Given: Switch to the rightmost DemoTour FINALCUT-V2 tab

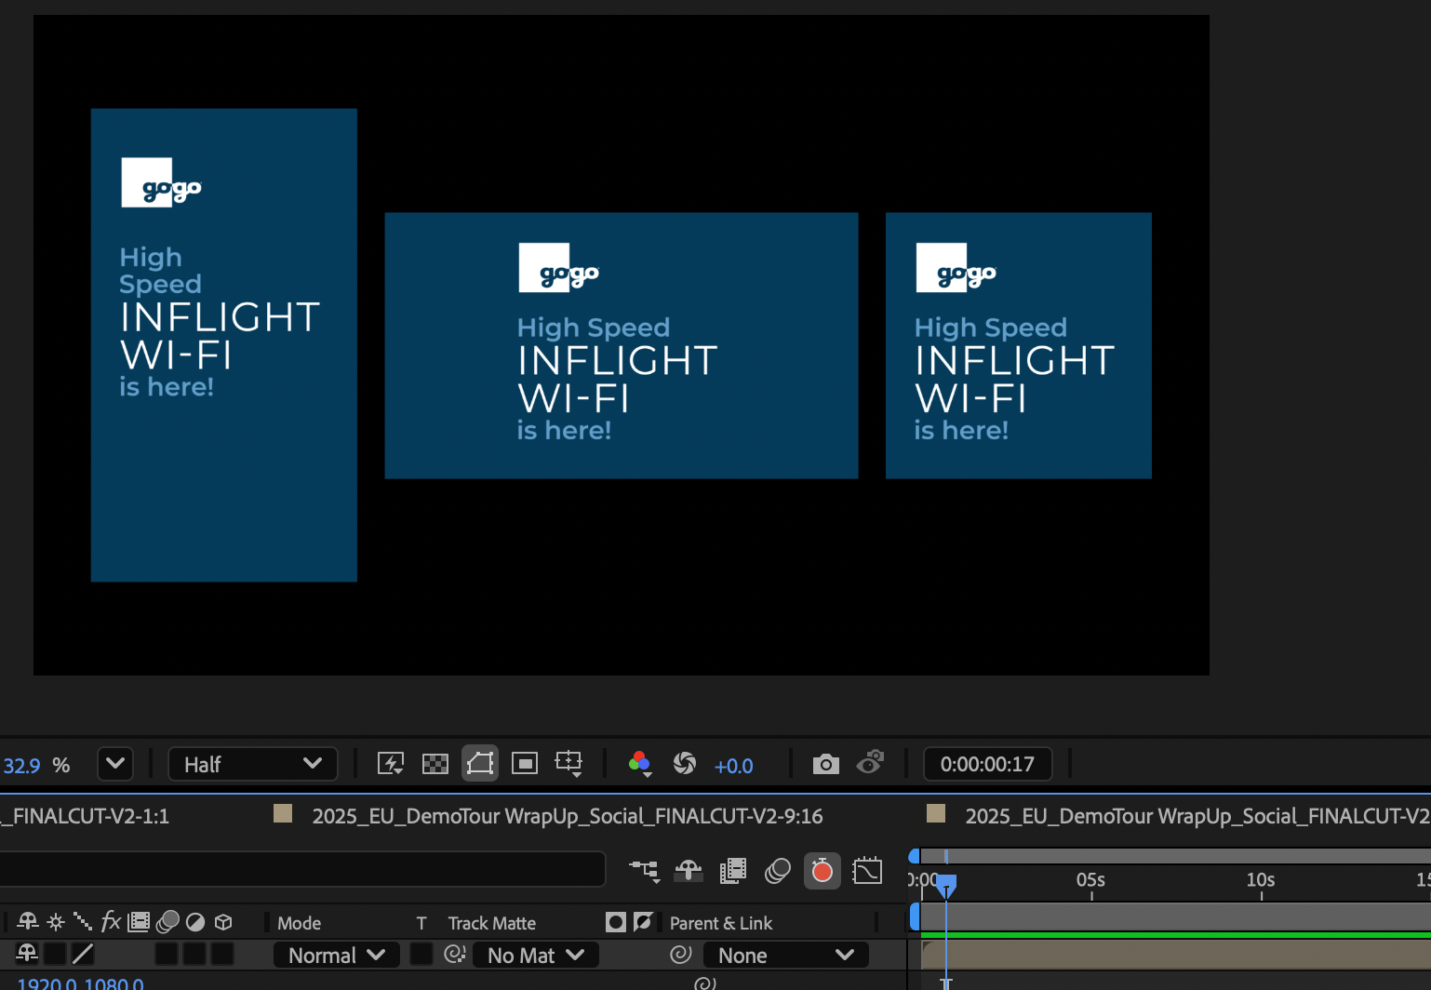Looking at the screenshot, I should coord(1197,816).
